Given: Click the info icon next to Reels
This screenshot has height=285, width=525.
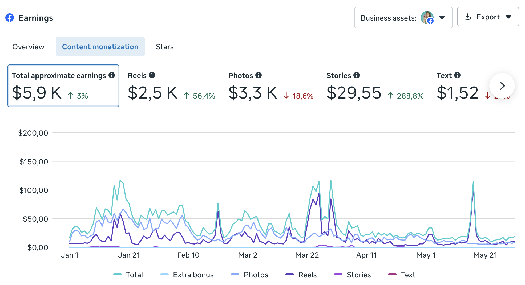Looking at the screenshot, I should point(152,75).
